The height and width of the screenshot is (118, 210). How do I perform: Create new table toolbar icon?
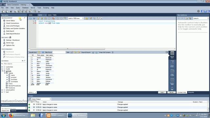pyautogui.click(x=19, y=11)
